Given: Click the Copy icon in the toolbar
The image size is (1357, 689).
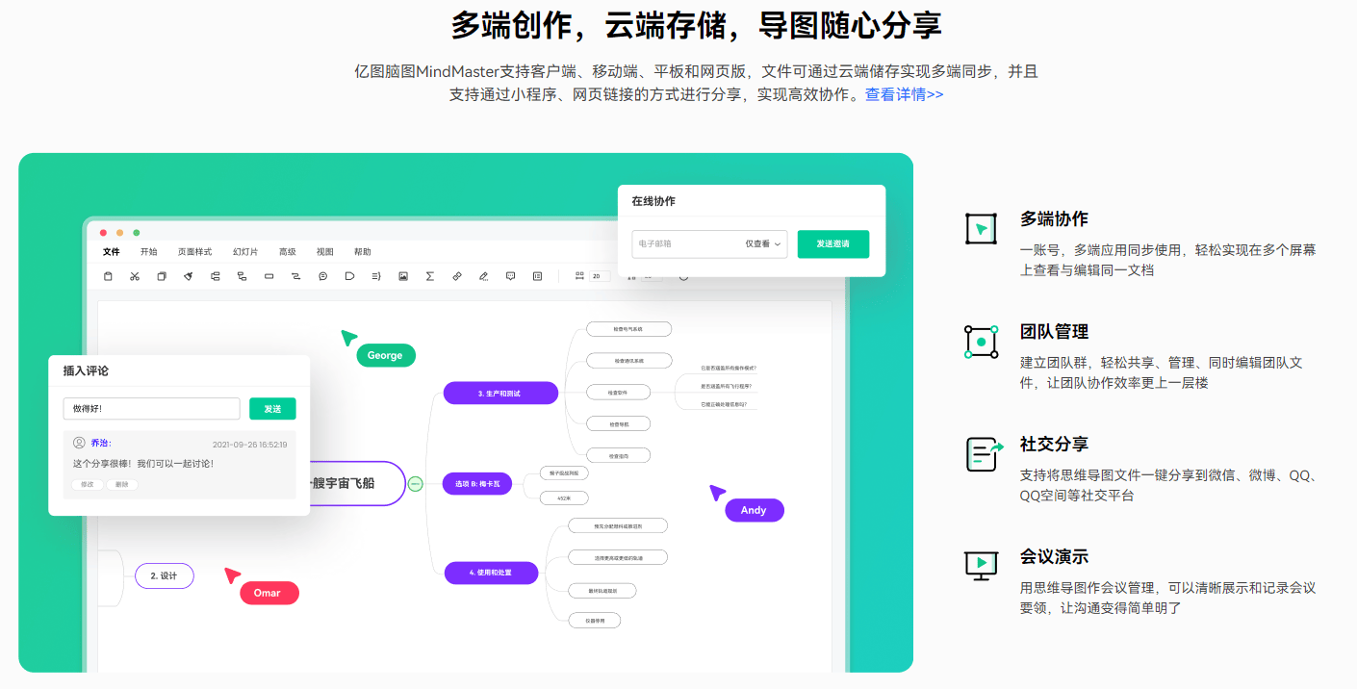Looking at the screenshot, I should [x=160, y=276].
